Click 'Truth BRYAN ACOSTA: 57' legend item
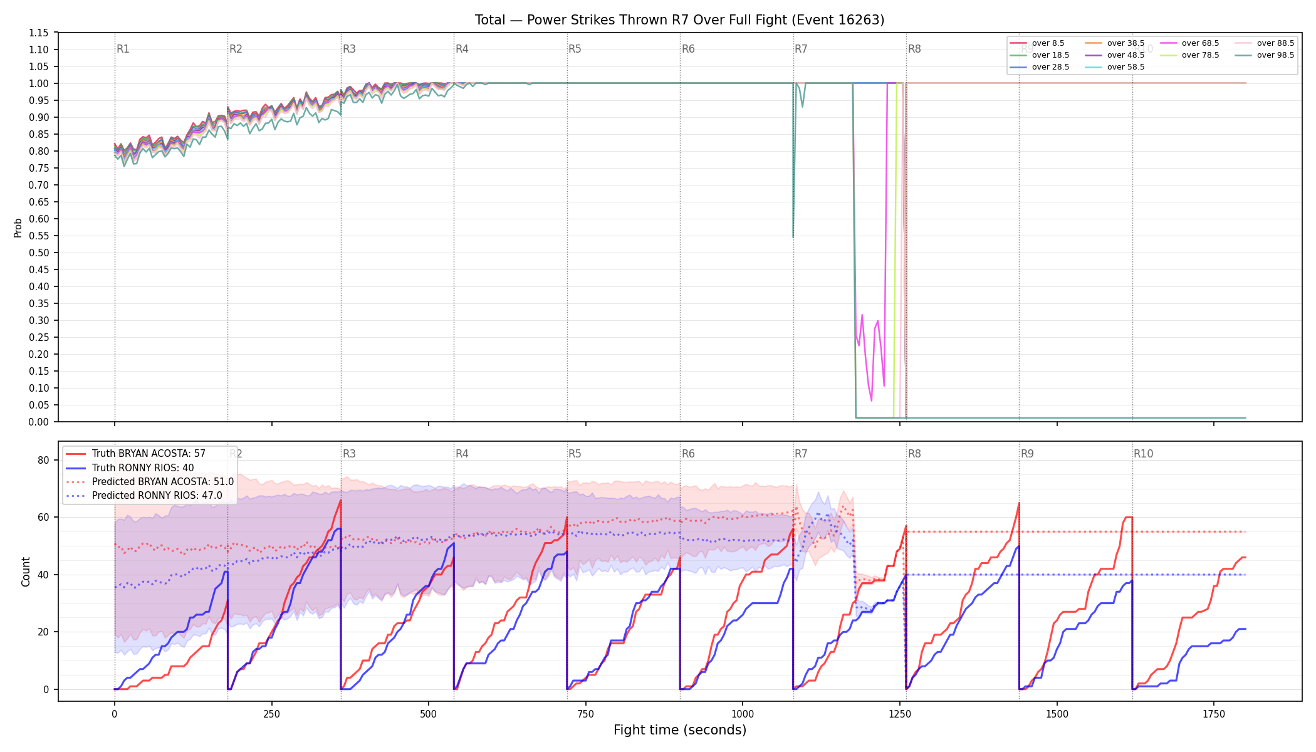Screen dimensions: 1316x752 pyautogui.click(x=135, y=454)
